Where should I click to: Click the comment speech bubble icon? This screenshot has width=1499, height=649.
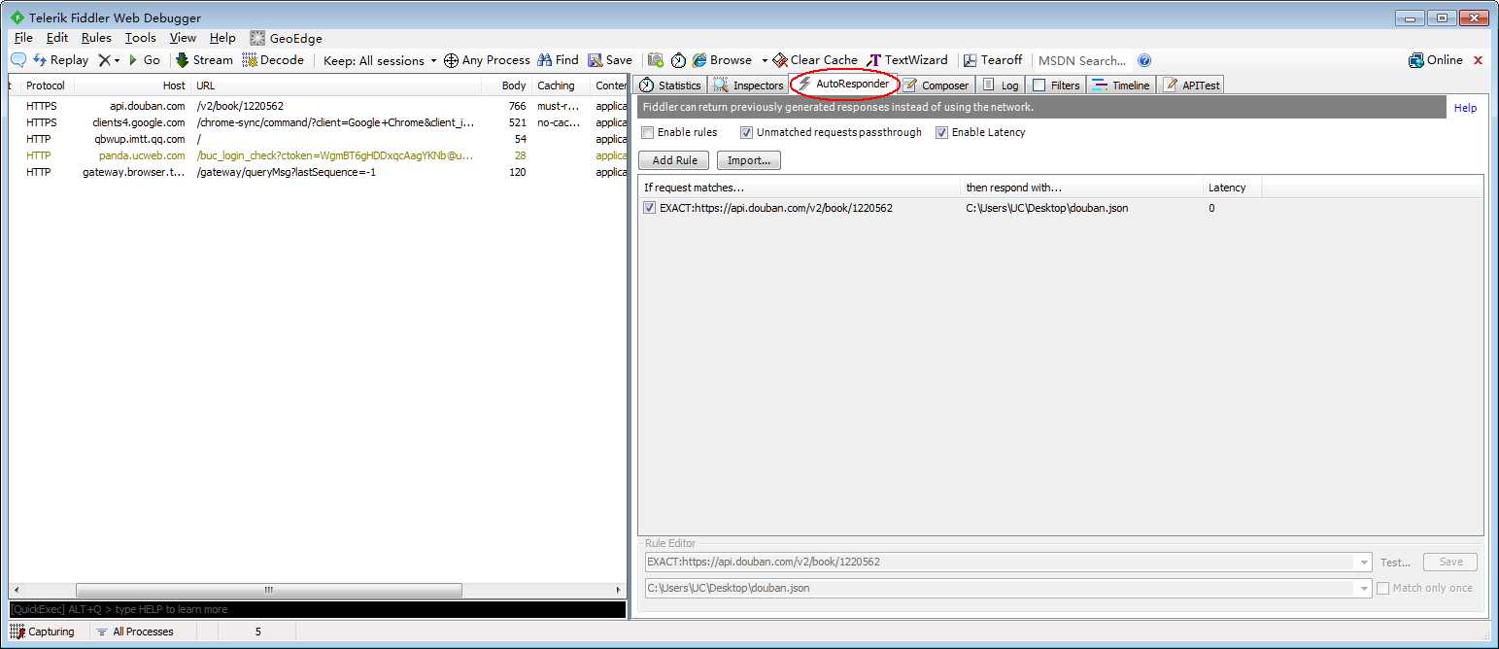click(17, 60)
